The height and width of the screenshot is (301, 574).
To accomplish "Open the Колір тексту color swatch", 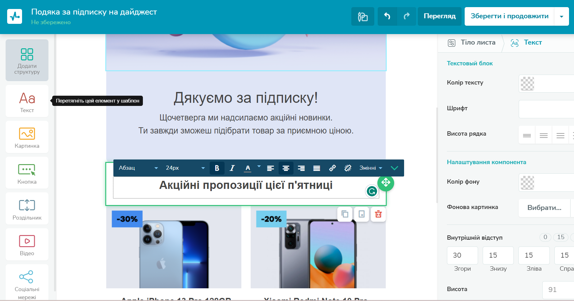I will pos(527,84).
